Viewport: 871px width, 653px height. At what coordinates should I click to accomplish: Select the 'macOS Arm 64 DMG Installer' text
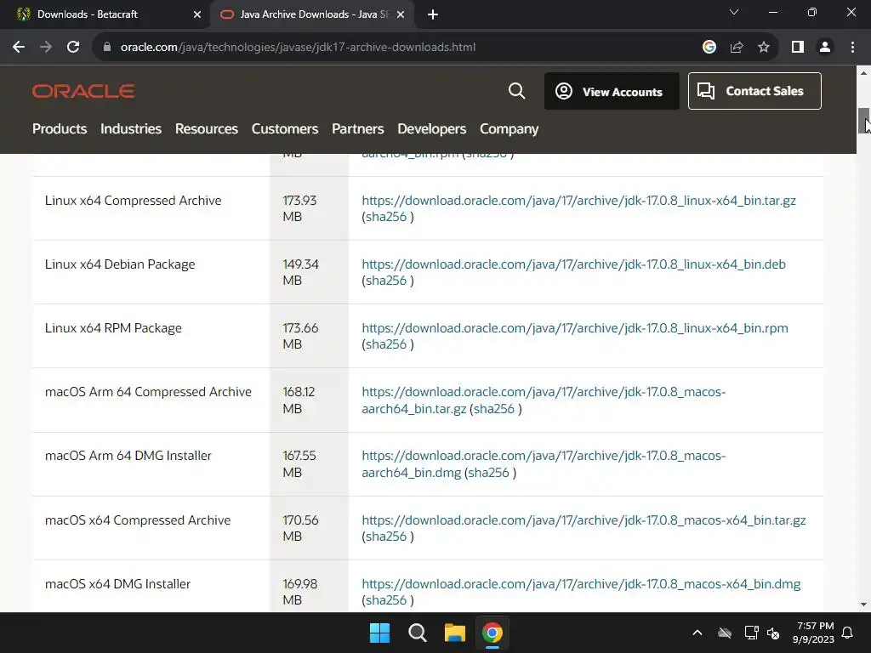coord(128,456)
